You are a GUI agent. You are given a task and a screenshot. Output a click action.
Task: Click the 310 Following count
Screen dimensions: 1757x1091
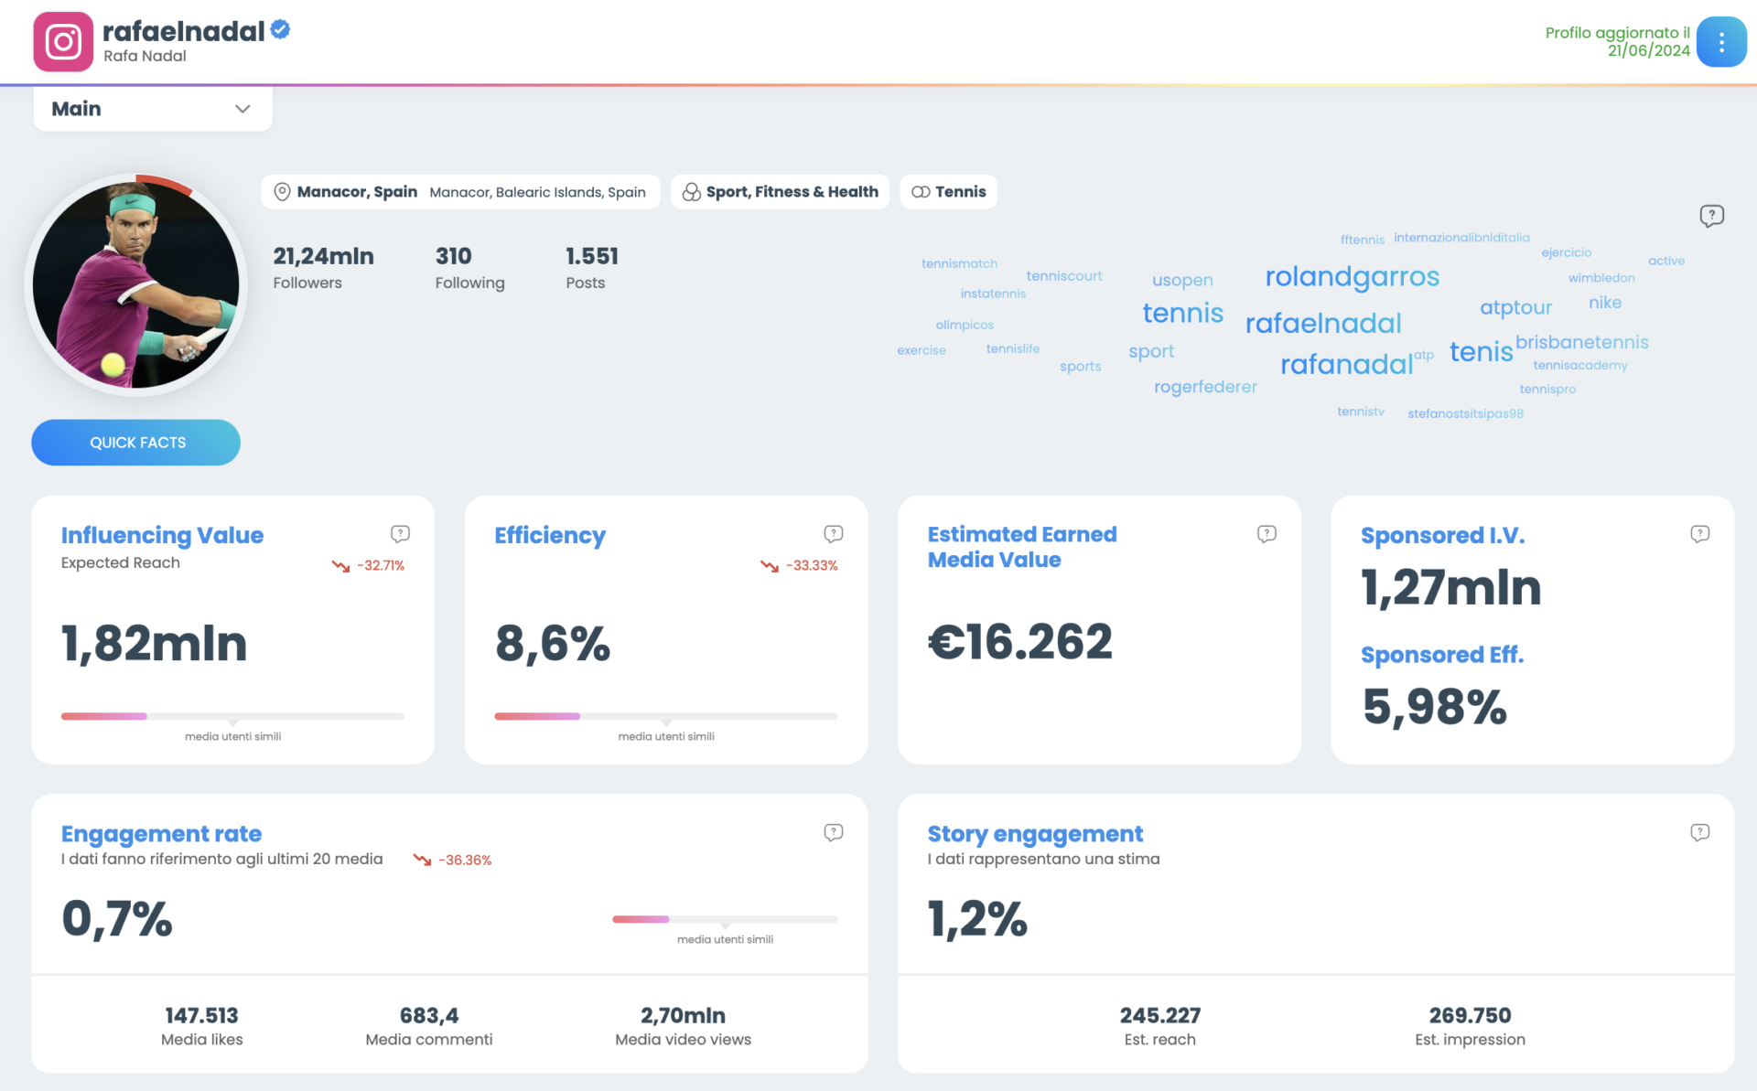point(453,256)
